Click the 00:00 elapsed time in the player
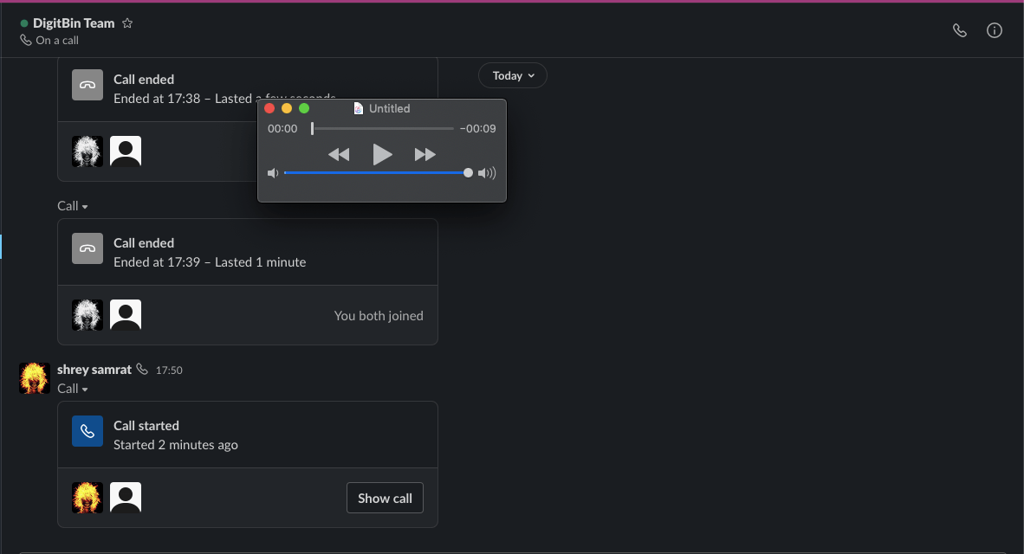This screenshot has width=1024, height=554. (x=282, y=129)
